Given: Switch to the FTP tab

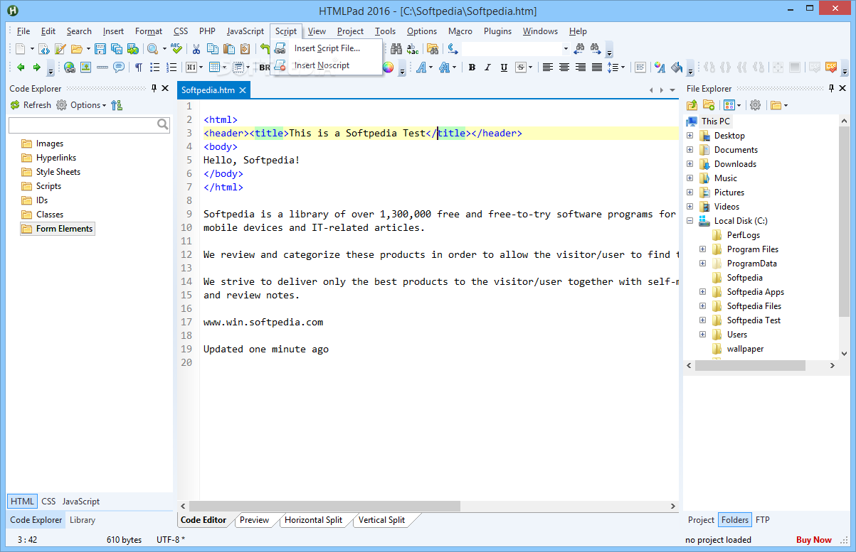Looking at the screenshot, I should click(762, 520).
